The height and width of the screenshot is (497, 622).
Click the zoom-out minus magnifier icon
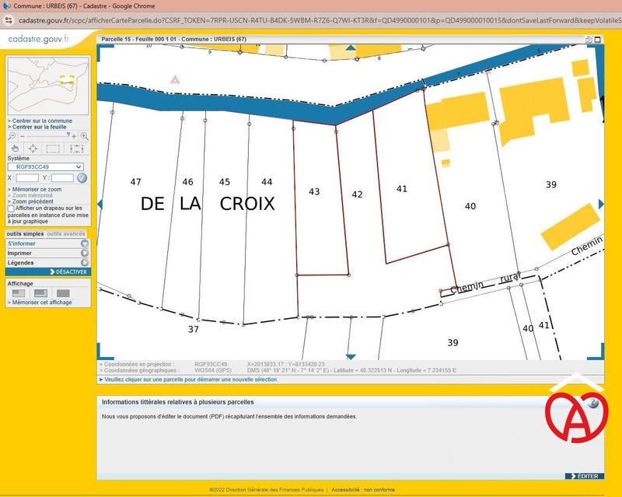[12, 135]
